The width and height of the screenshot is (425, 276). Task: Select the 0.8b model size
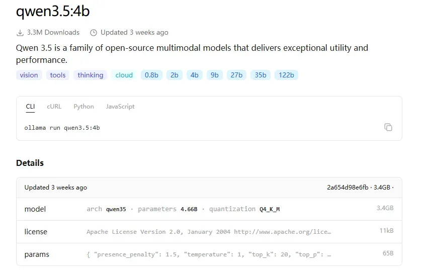tap(151, 75)
